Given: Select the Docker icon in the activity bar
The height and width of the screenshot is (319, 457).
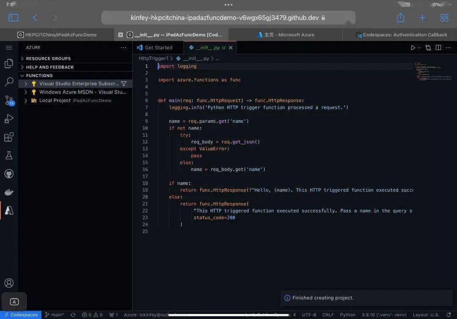Looking at the screenshot, I should (8, 192).
